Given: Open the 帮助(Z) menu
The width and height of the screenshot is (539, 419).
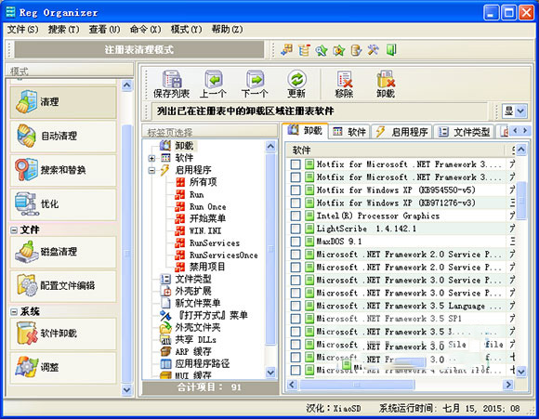Looking at the screenshot, I should [x=228, y=30].
